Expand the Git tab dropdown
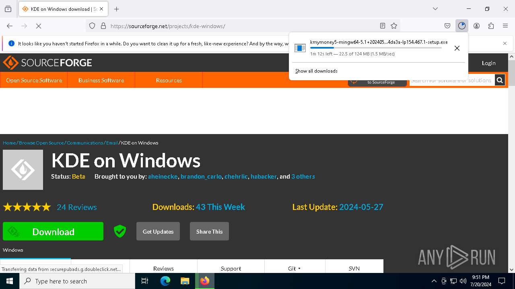This screenshot has height=289, width=515. 295,268
